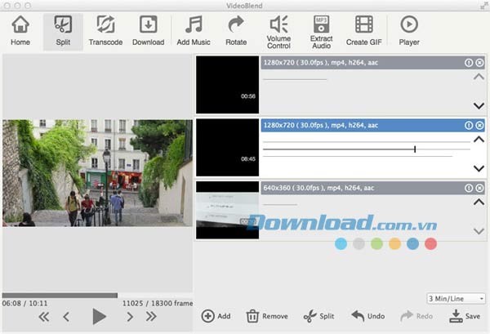Open the Download tool
The image size is (490, 334).
148,31
